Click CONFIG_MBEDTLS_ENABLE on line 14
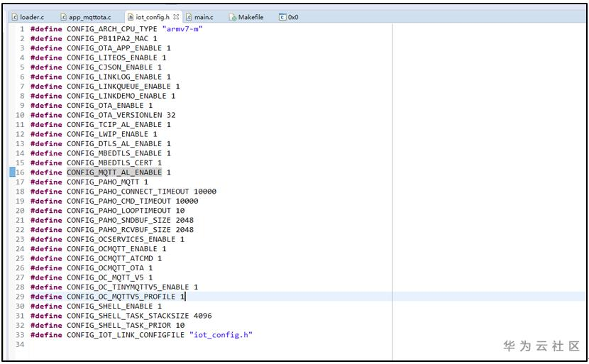The image size is (589, 364). coord(114,153)
